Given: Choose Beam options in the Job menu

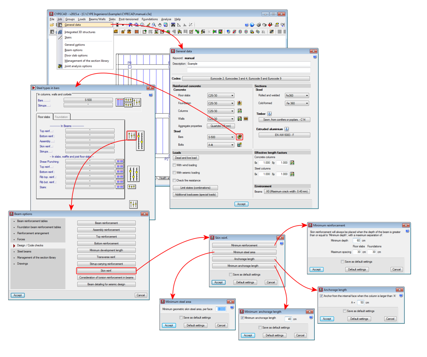Looking at the screenshot, I should (x=73, y=50).
